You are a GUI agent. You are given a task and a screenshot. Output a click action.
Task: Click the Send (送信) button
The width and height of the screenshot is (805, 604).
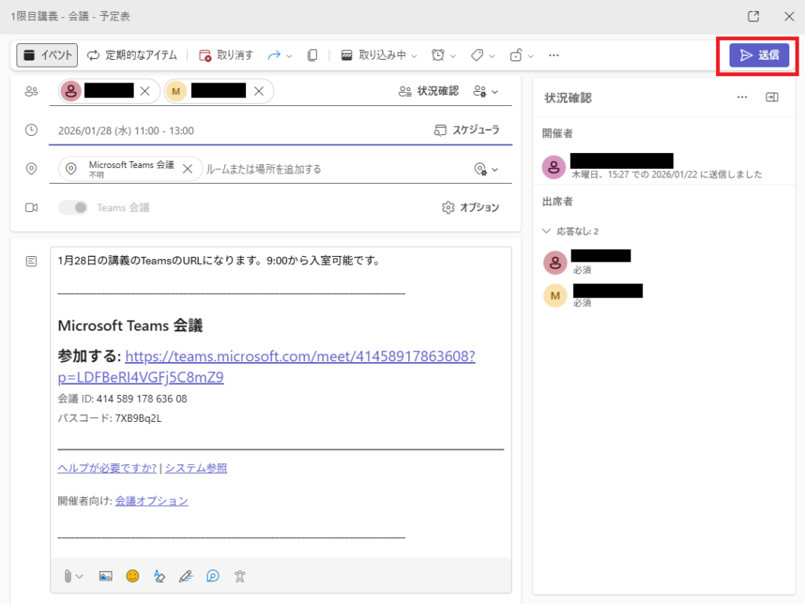(x=759, y=55)
